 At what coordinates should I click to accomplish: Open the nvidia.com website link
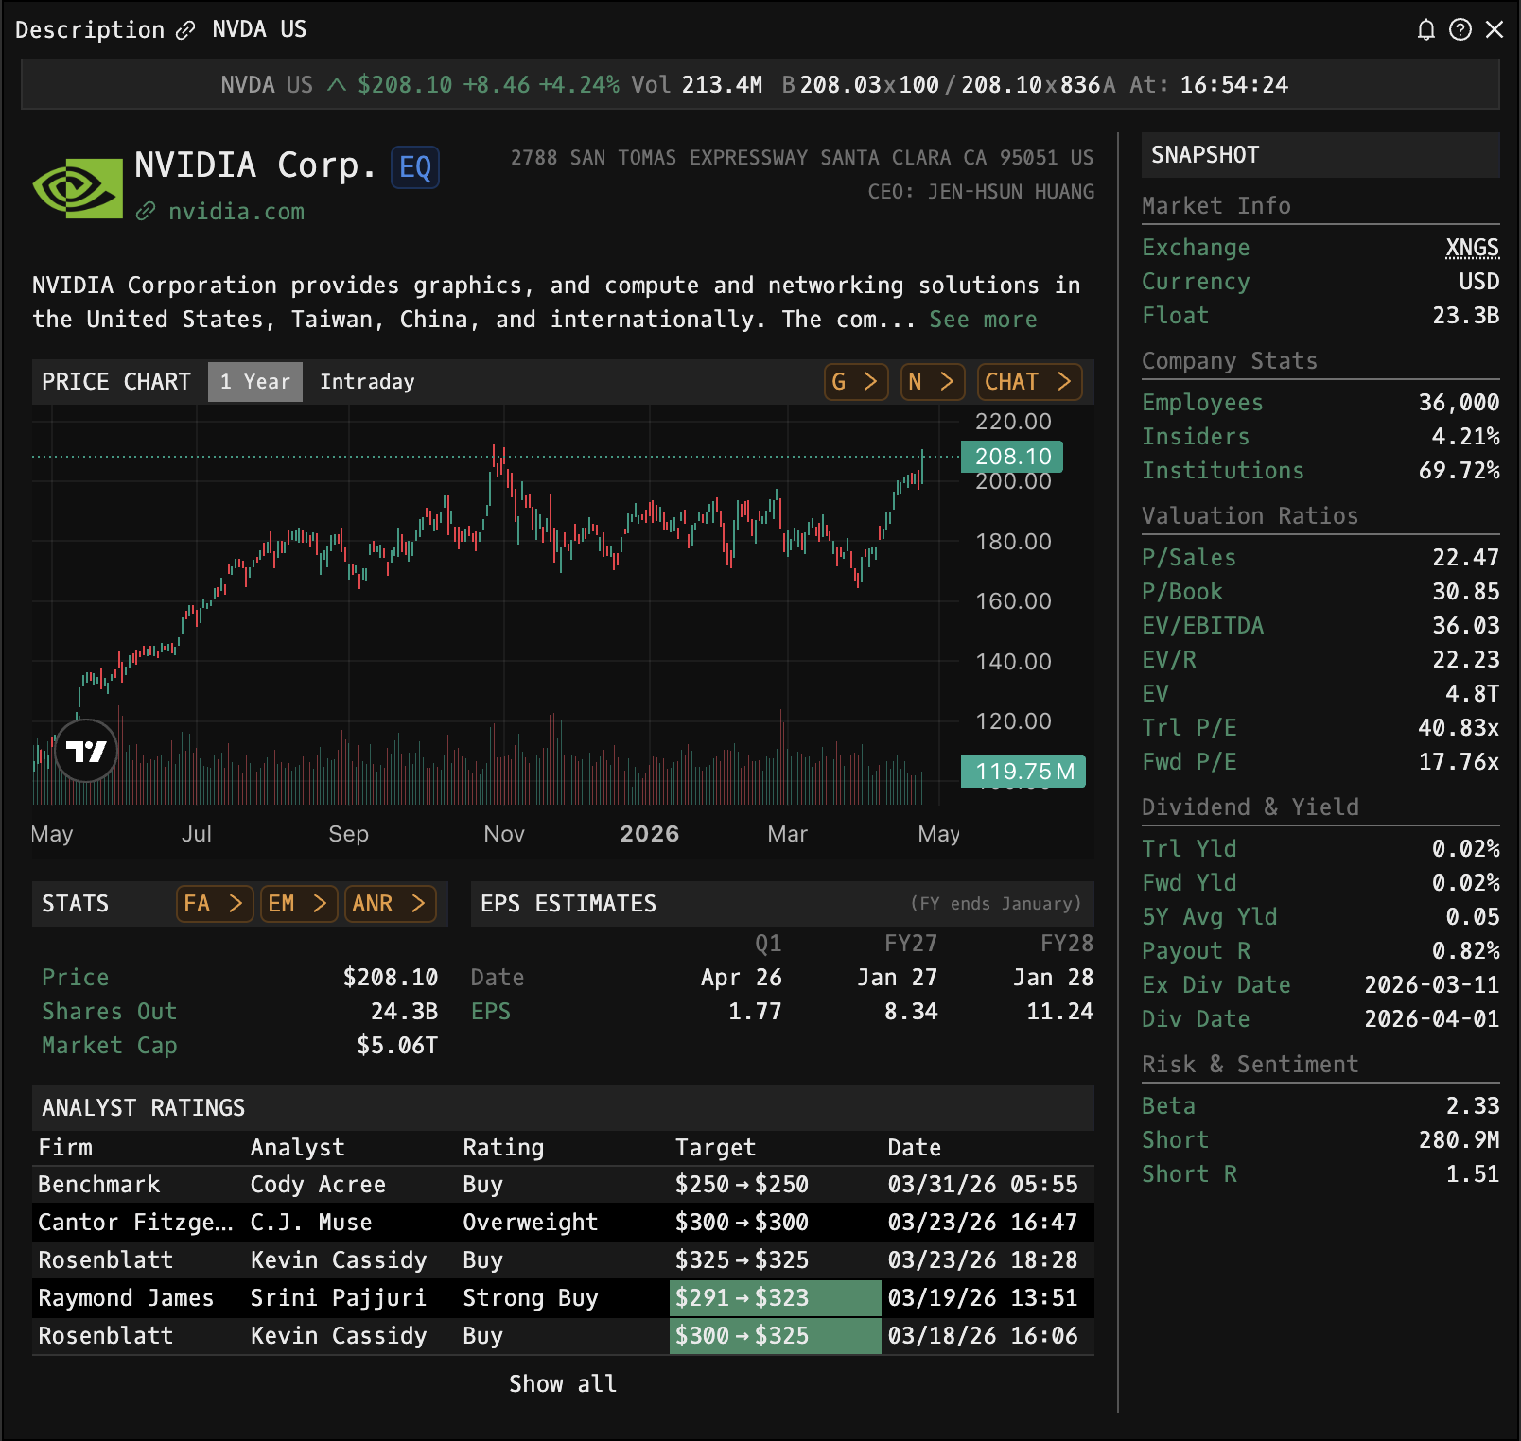click(x=236, y=211)
